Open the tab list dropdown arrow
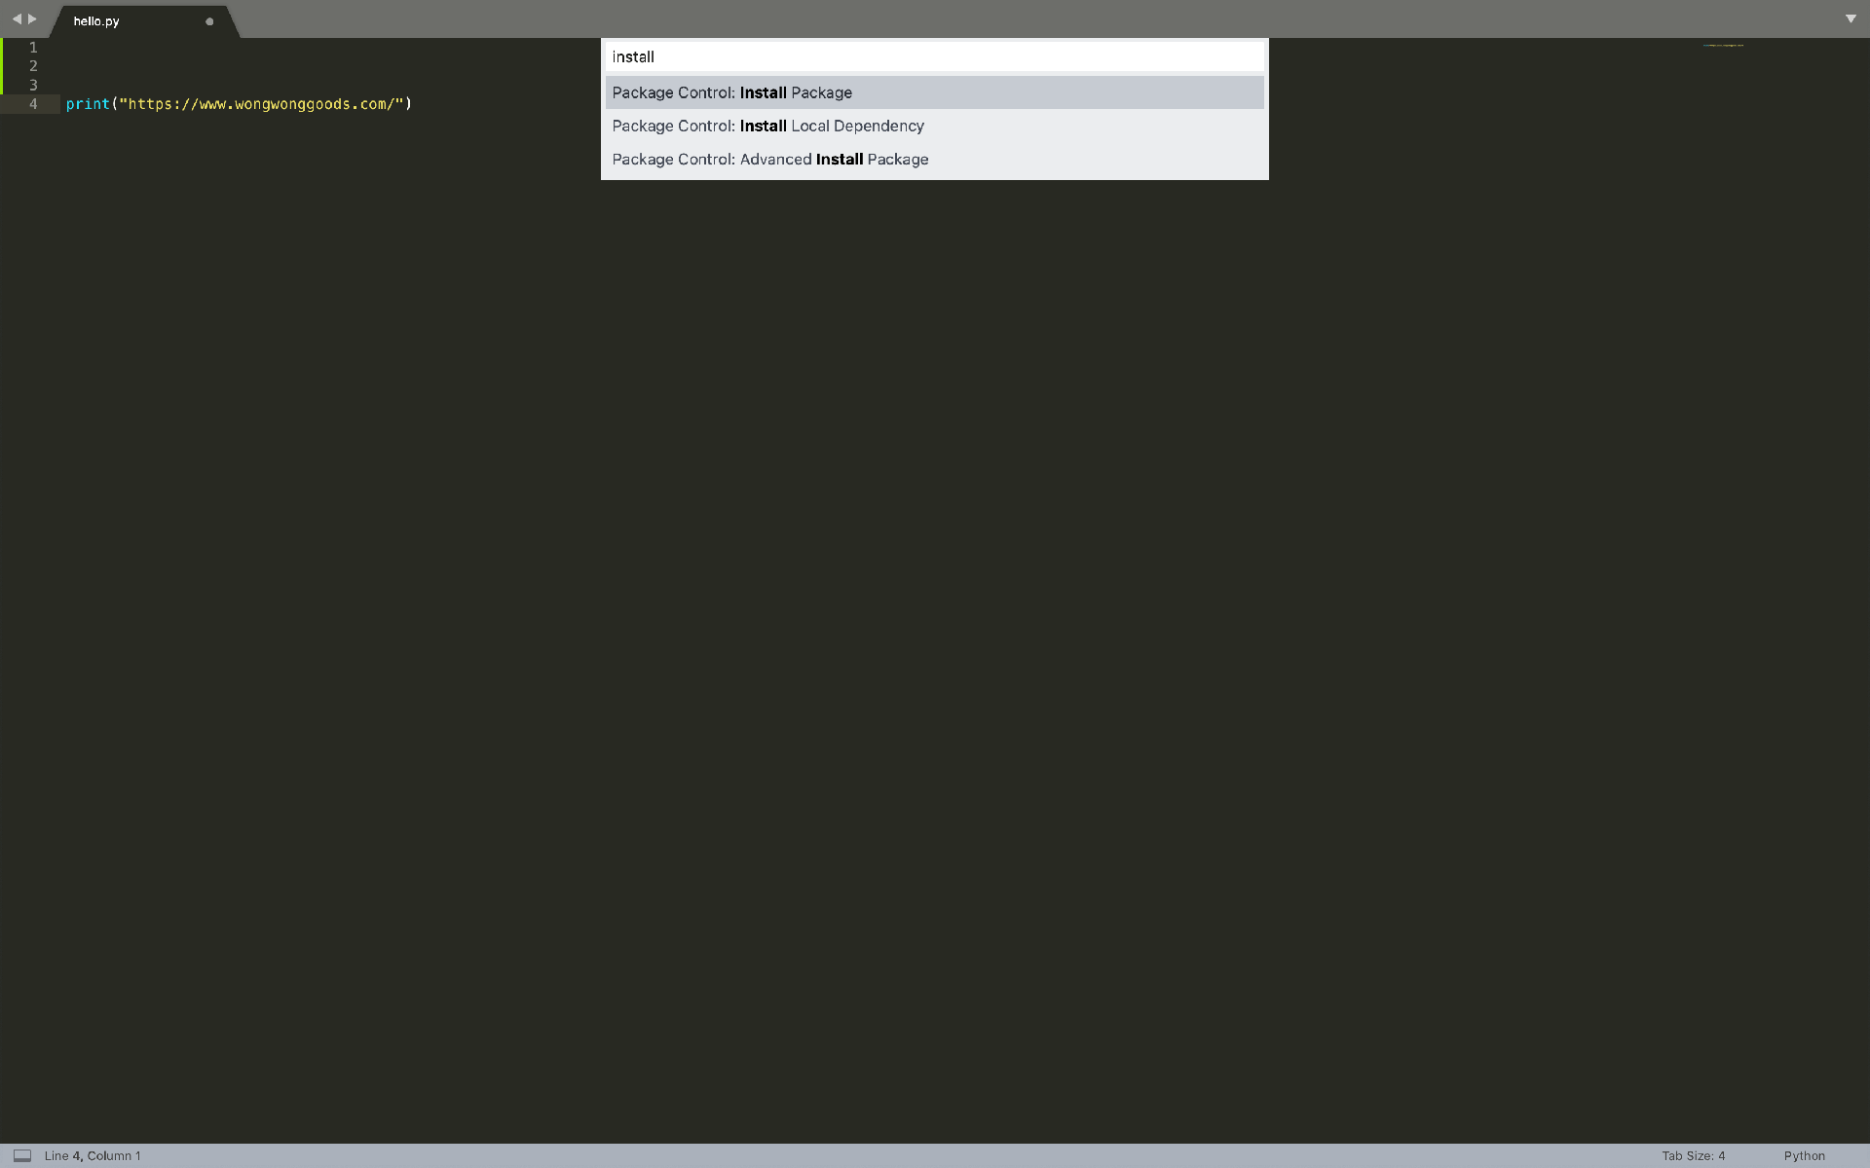 click(x=1851, y=18)
